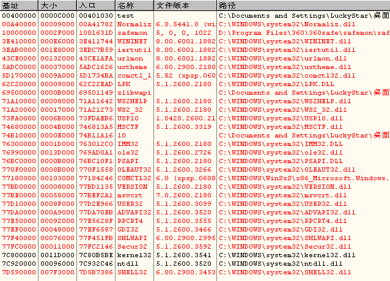Screen dimensions: 390x281
Task: Select the Secur32 module name
Action: (132, 246)
